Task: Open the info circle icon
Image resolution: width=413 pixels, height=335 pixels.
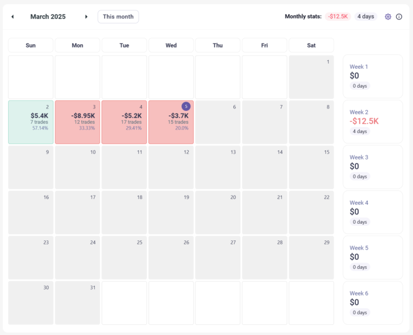Action: [399, 17]
